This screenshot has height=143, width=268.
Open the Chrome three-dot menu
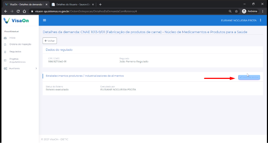pyautogui.click(x=263, y=11)
